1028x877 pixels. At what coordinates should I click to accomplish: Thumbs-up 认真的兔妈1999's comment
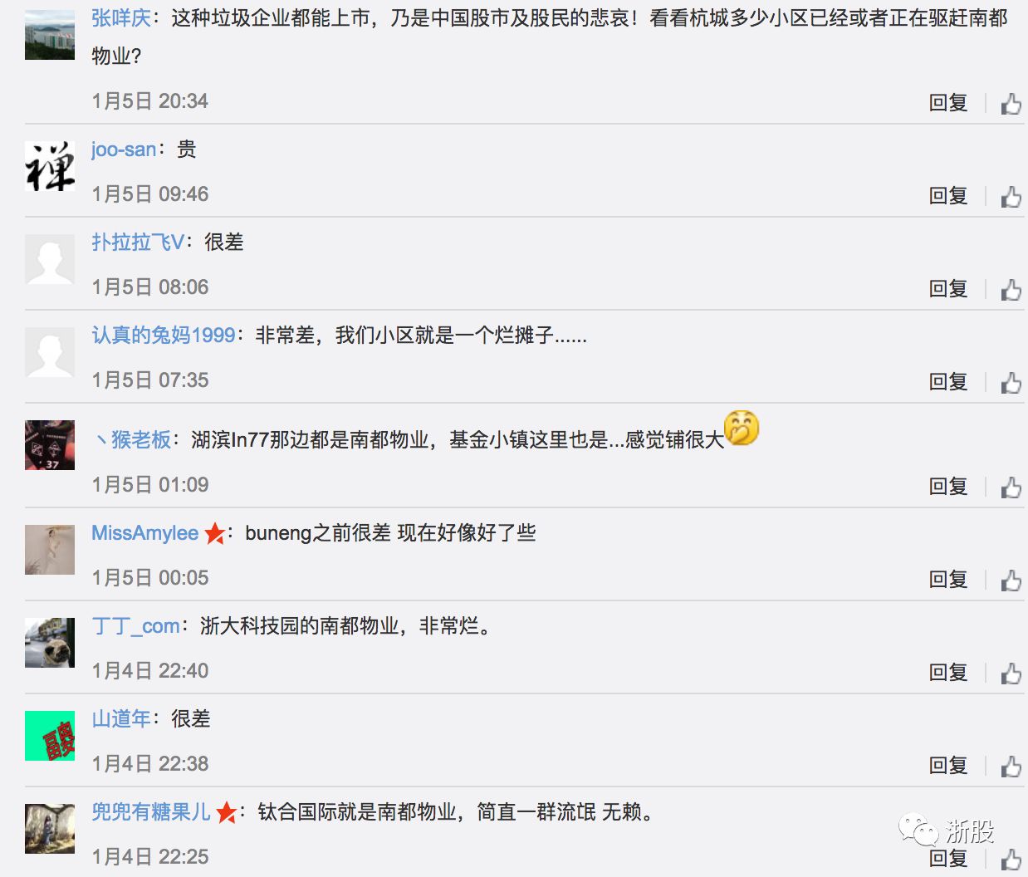coord(1011,383)
